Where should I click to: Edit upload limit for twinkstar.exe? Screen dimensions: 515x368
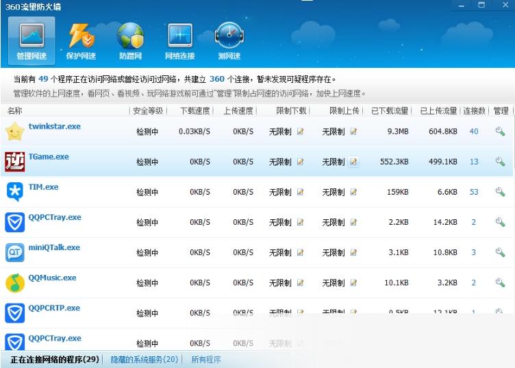tap(353, 132)
